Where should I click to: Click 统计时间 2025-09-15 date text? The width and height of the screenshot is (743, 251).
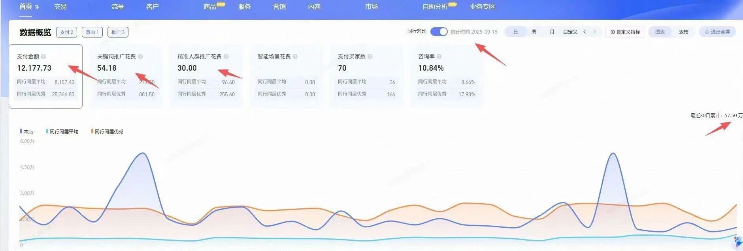click(x=474, y=32)
